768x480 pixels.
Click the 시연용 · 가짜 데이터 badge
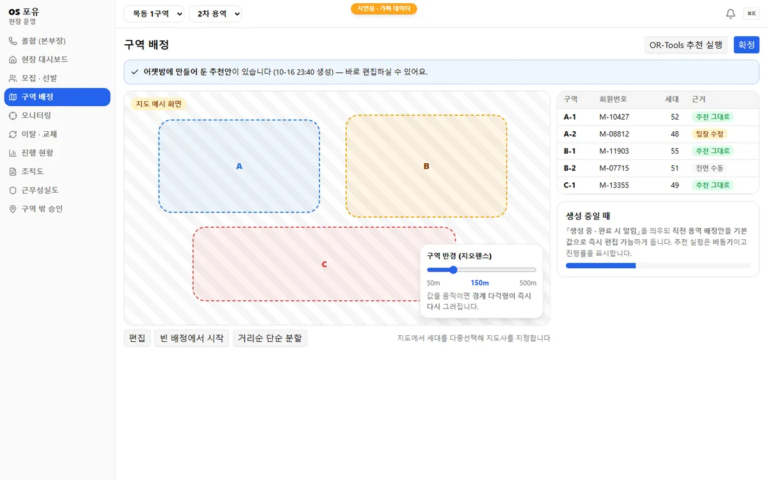pos(384,8)
